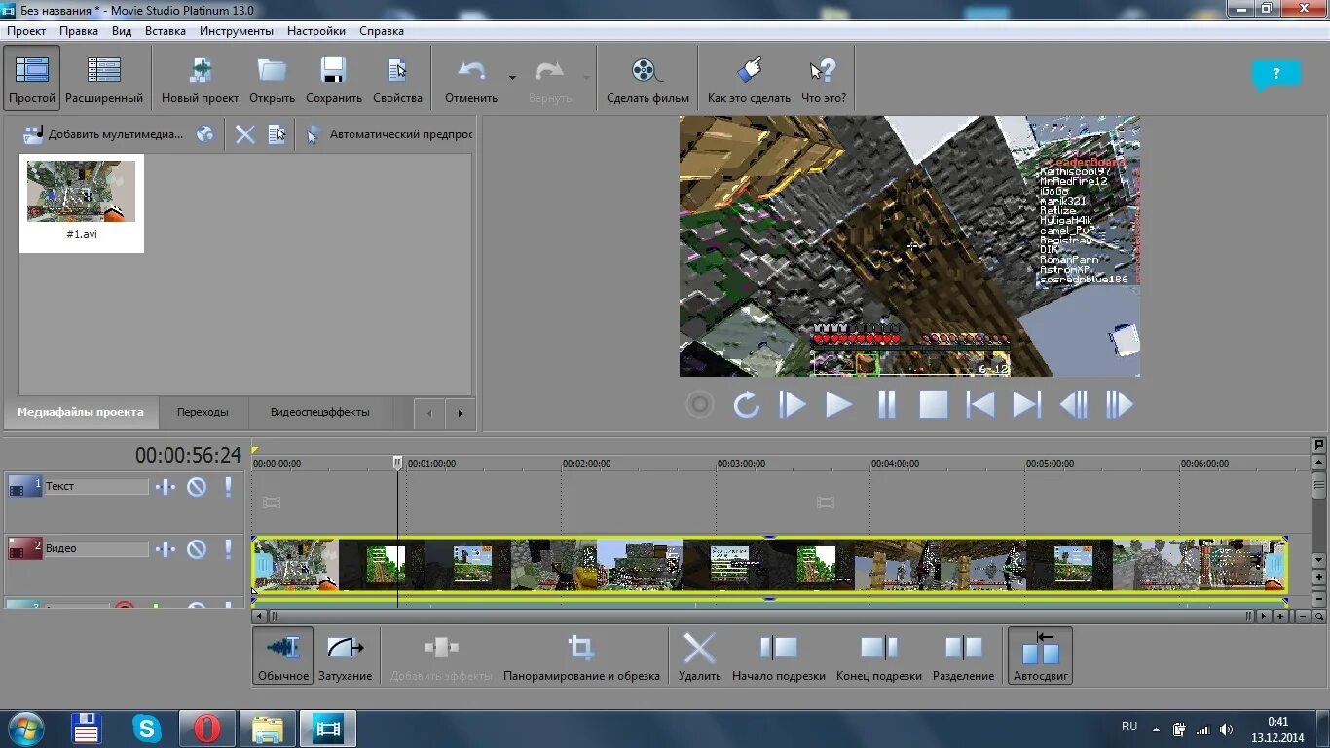Click the magnifier zoom tool at timeline corner

1319,617
